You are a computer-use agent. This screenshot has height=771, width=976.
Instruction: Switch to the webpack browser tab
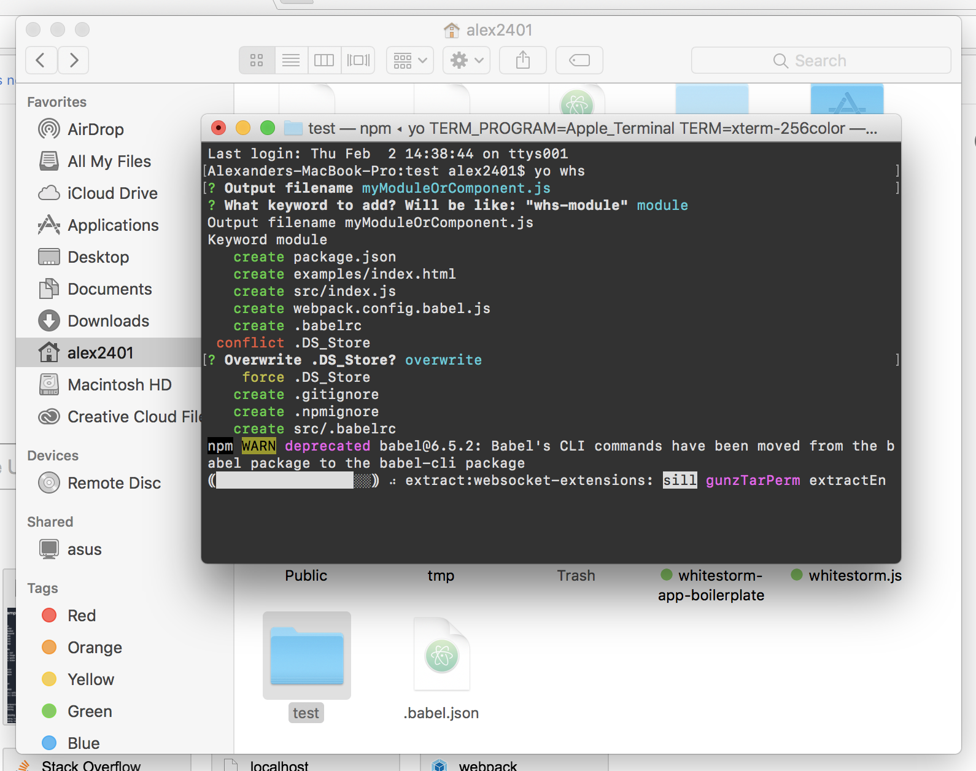(x=514, y=764)
